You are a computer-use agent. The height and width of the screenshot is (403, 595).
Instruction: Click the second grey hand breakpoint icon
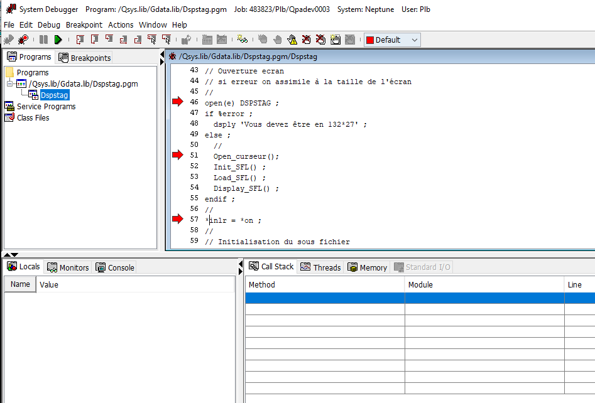tap(277, 40)
